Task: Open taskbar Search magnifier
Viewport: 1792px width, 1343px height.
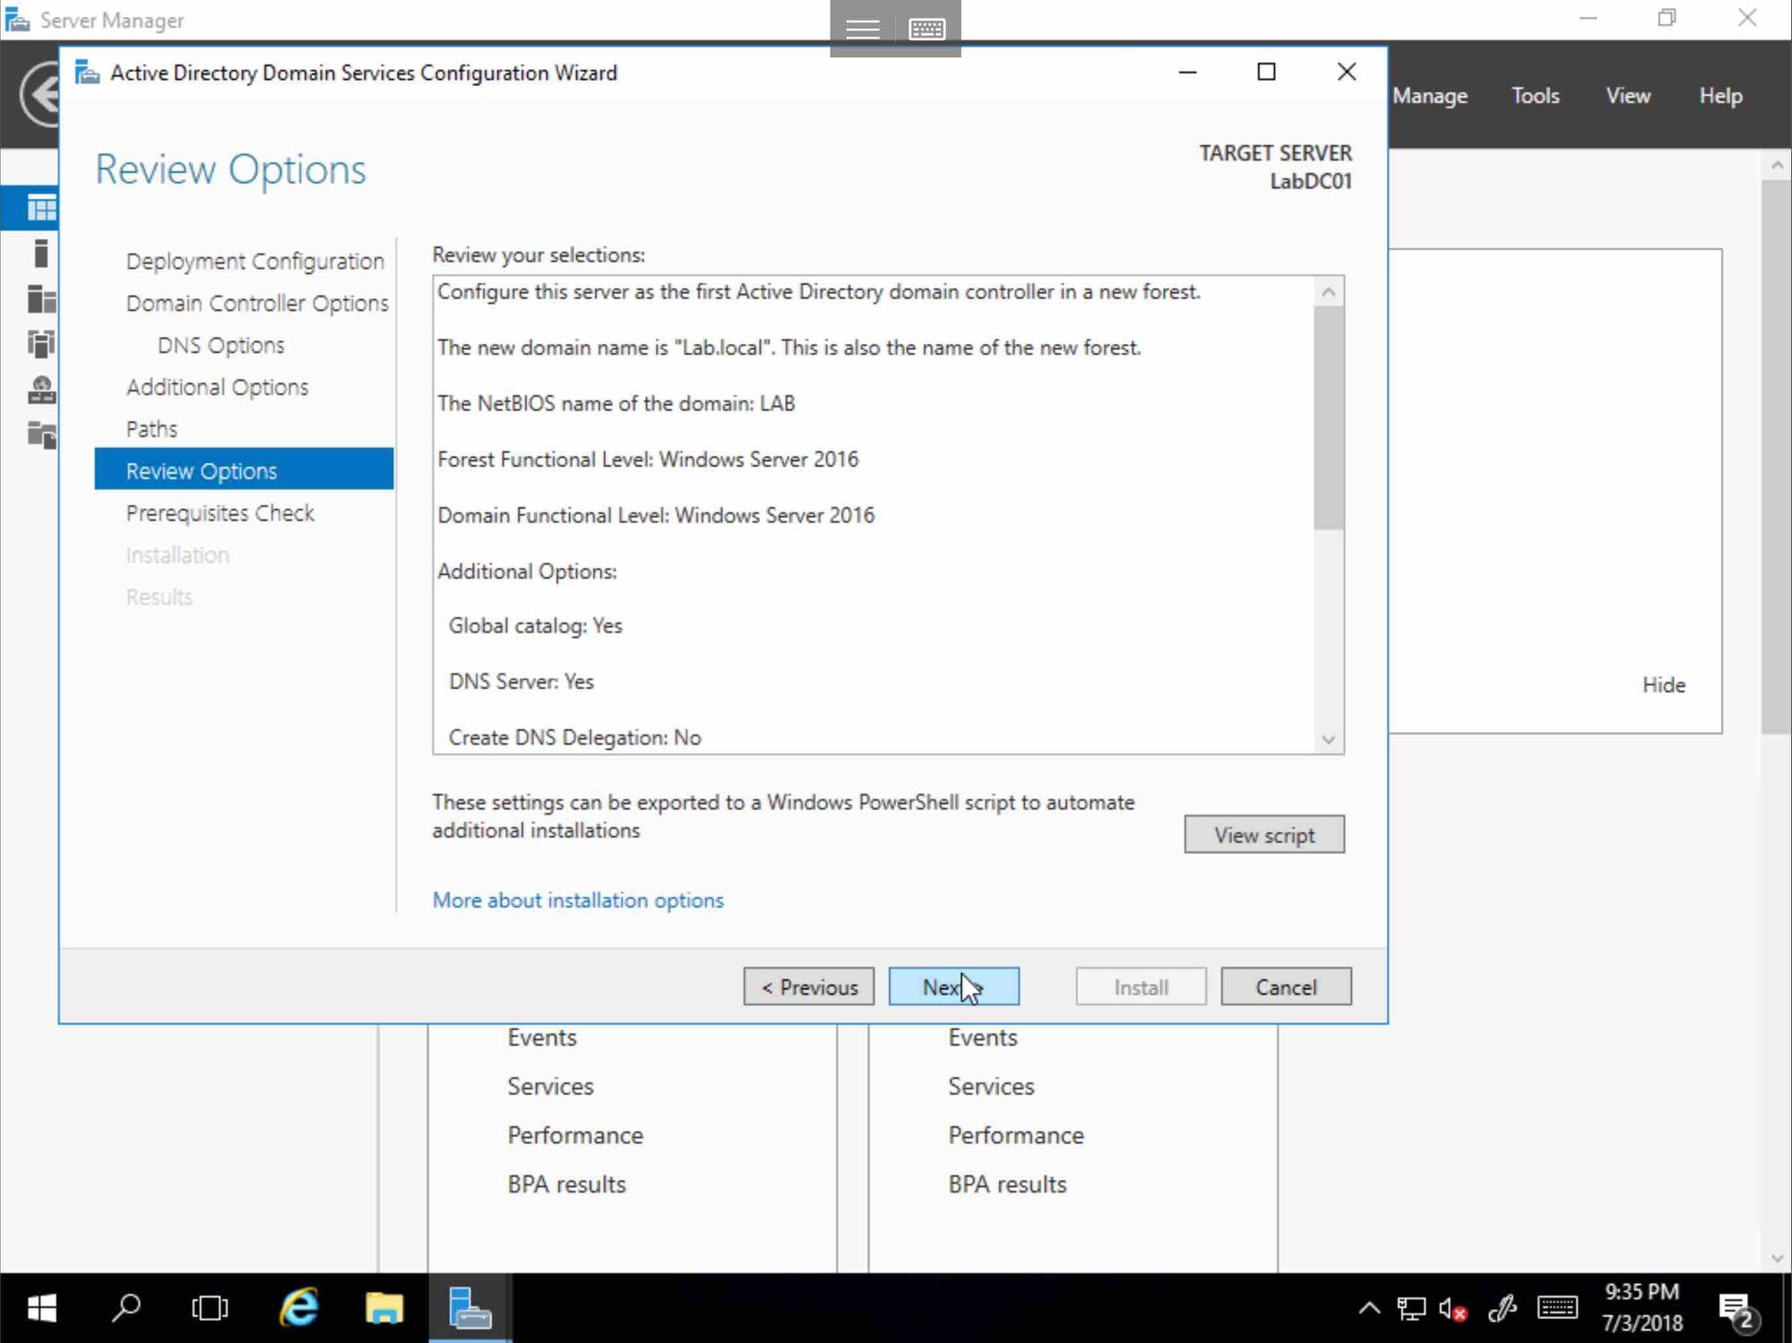Action: click(126, 1308)
